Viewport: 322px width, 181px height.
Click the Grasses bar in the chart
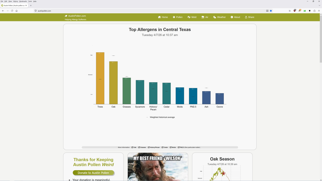(127, 91)
